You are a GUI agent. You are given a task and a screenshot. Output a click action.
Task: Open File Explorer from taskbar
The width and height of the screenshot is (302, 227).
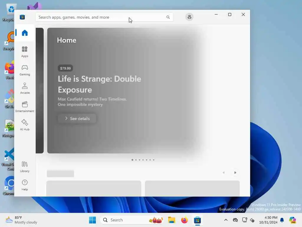click(x=171, y=220)
